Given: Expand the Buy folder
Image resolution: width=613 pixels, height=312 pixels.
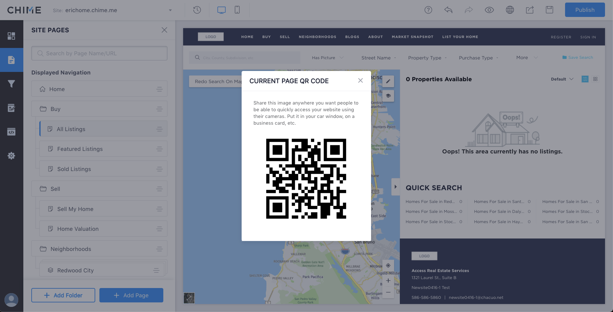Looking at the screenshot, I should [x=99, y=109].
